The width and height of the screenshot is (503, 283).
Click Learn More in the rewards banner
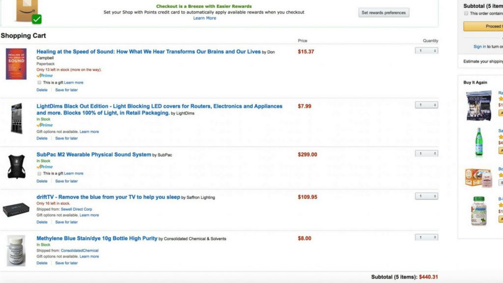coord(204,17)
